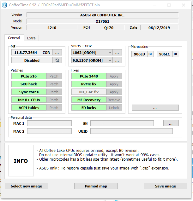Select the General tab

coord(14,38)
